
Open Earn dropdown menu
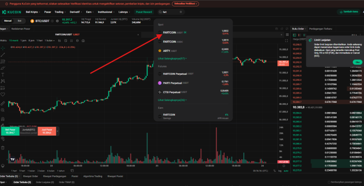click(x=89, y=12)
